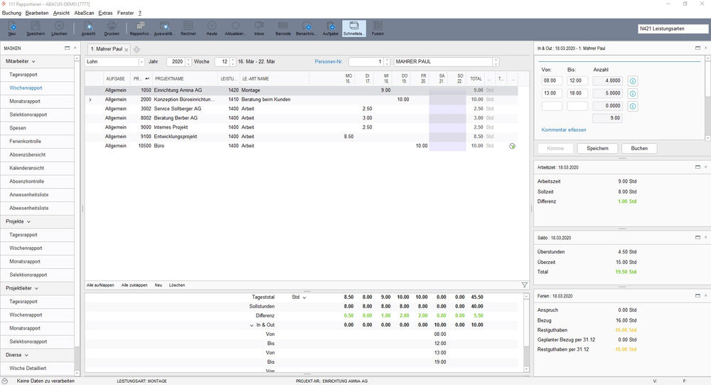Collapse the Projekte section
Viewport: 711px width, 385px height.
point(28,221)
